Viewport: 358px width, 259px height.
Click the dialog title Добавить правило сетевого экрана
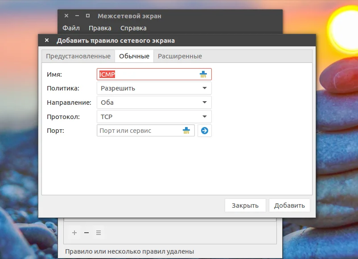coord(115,41)
